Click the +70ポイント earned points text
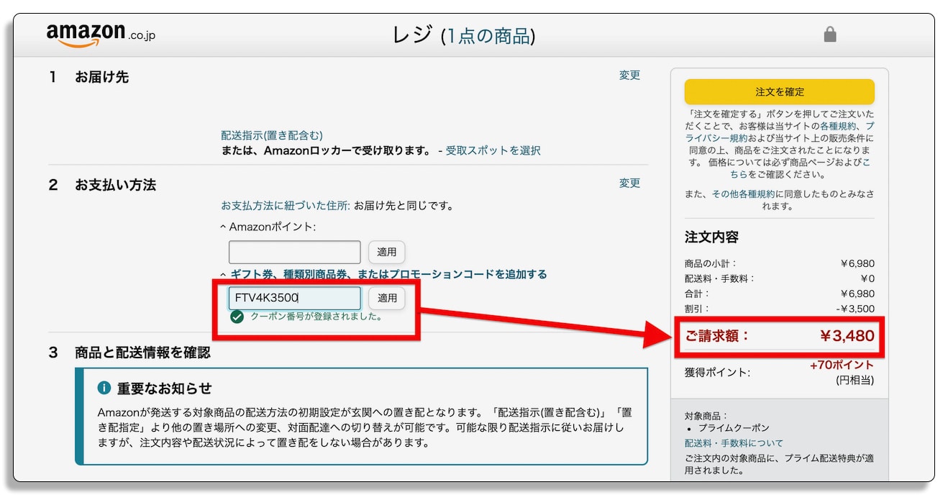 (842, 365)
